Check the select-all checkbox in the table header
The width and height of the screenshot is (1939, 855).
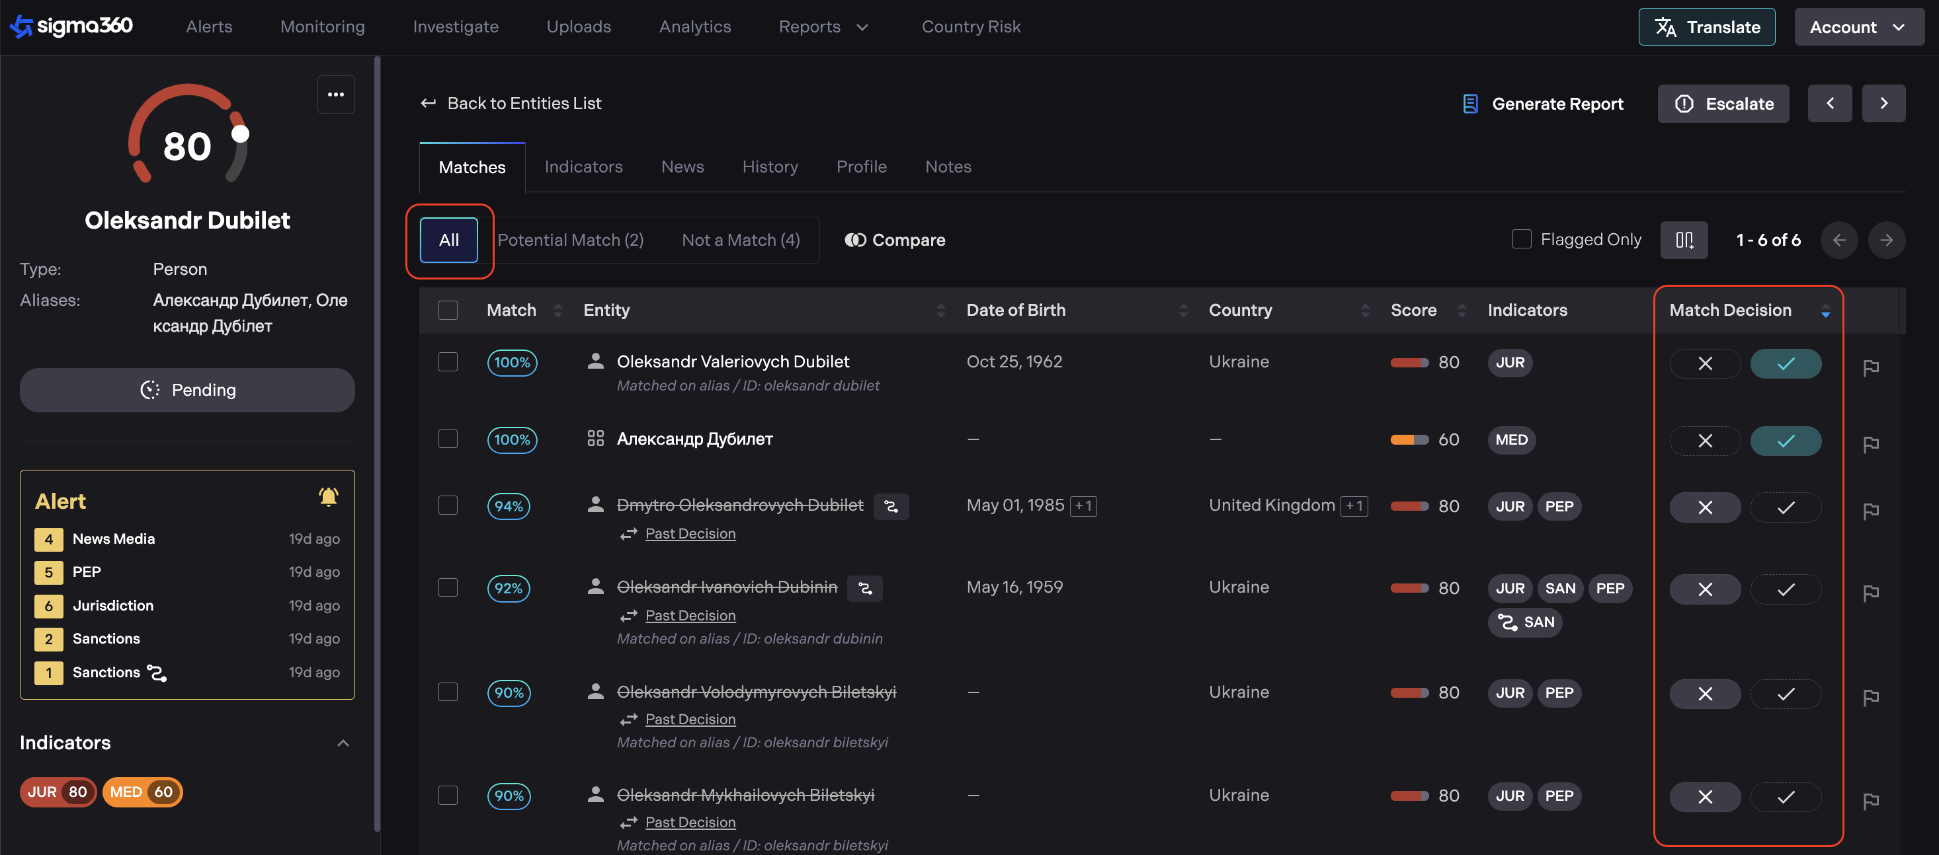[448, 310]
